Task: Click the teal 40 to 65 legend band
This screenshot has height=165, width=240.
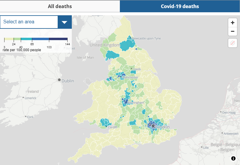Action: coord(26,39)
